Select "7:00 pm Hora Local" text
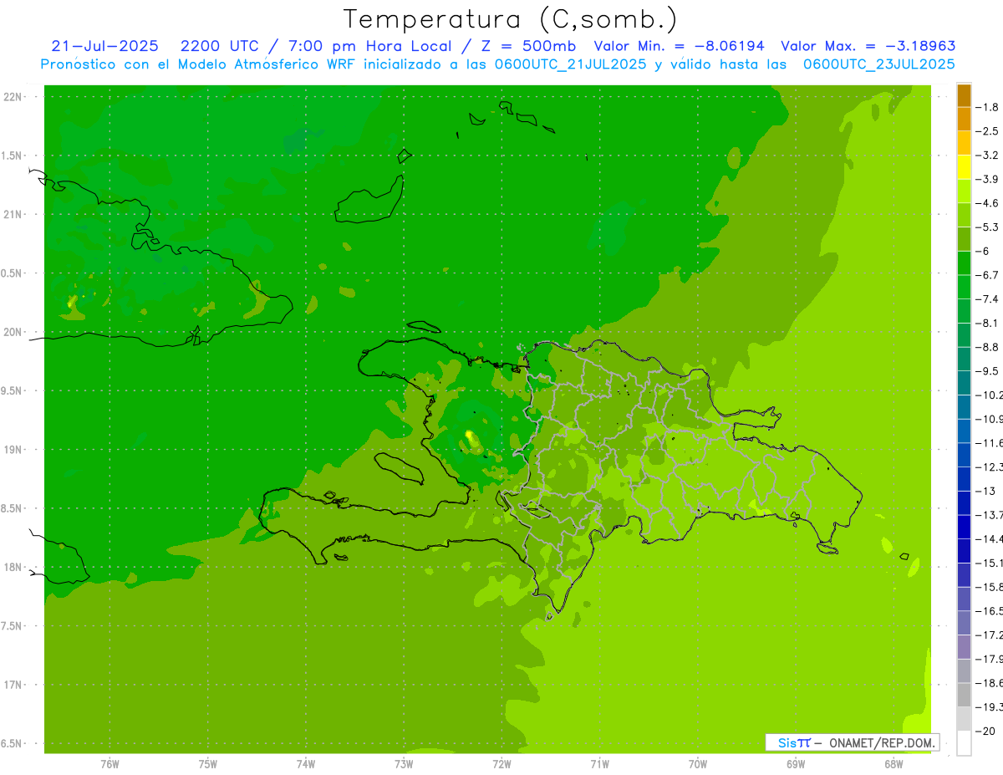 tap(371, 46)
